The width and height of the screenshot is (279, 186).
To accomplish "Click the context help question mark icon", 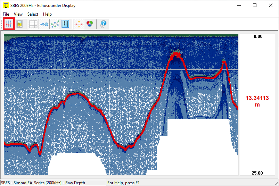I will pos(103,24).
